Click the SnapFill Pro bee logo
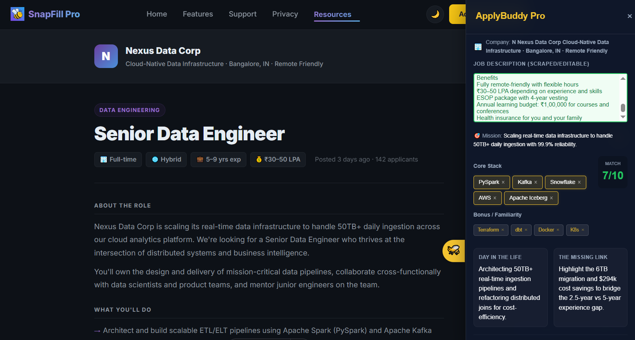The height and width of the screenshot is (340, 635). click(x=17, y=14)
